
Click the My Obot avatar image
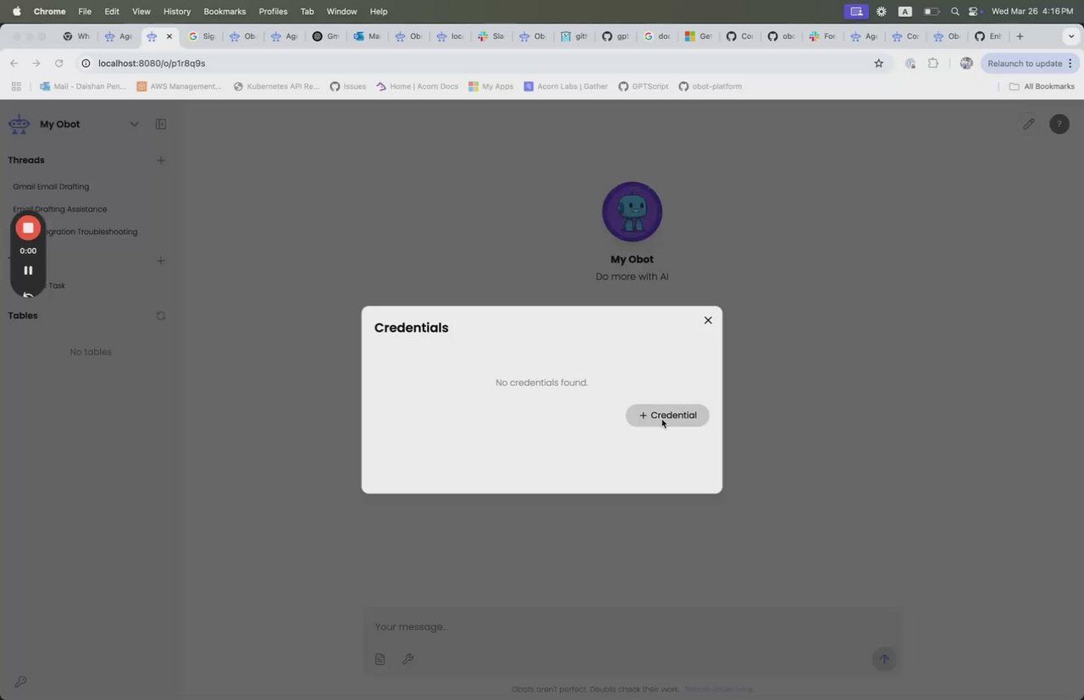(632, 212)
